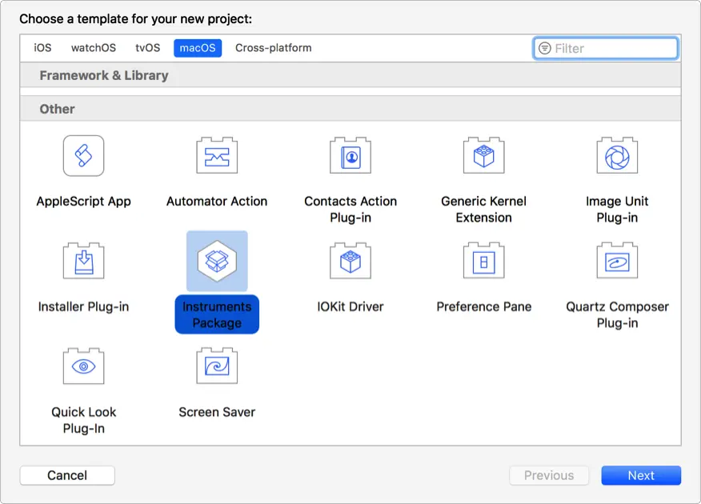This screenshot has height=504, width=701.
Task: Click the "Contacts Action Plug-in" label
Action: (350, 210)
